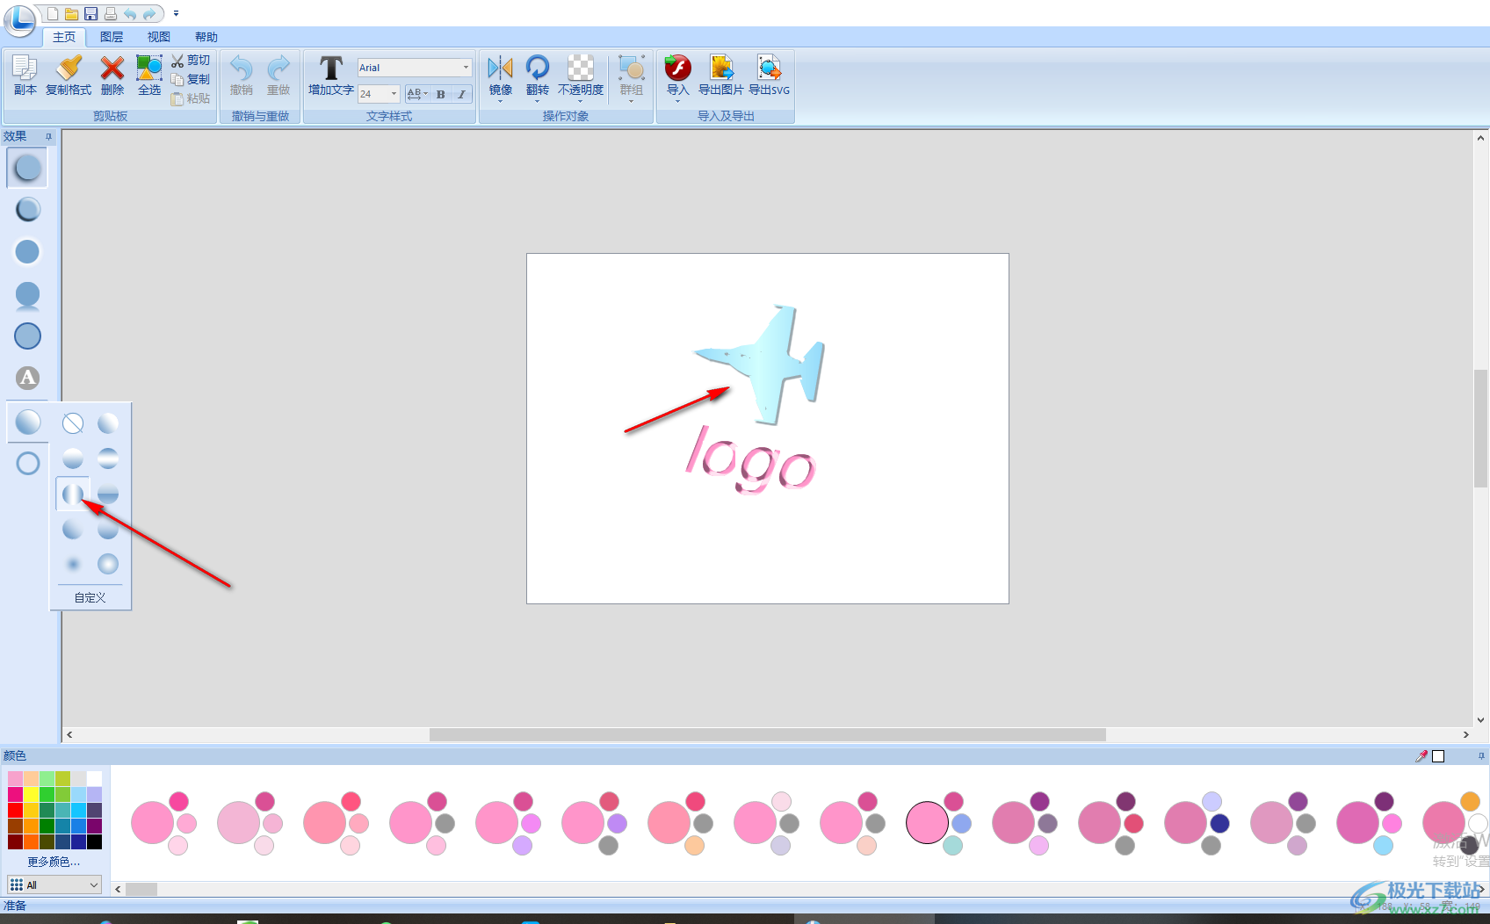Click the Mirror (镜像) icon
The width and height of the screenshot is (1490, 924).
tap(500, 68)
